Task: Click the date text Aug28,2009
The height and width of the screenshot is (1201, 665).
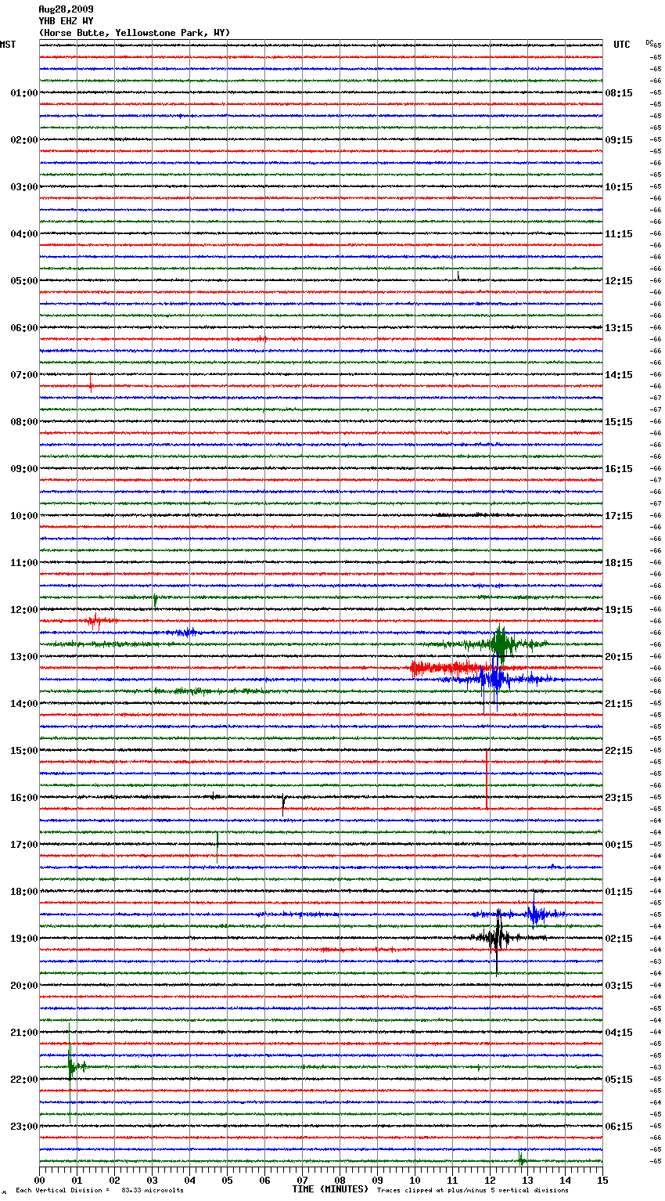Action: (x=66, y=9)
